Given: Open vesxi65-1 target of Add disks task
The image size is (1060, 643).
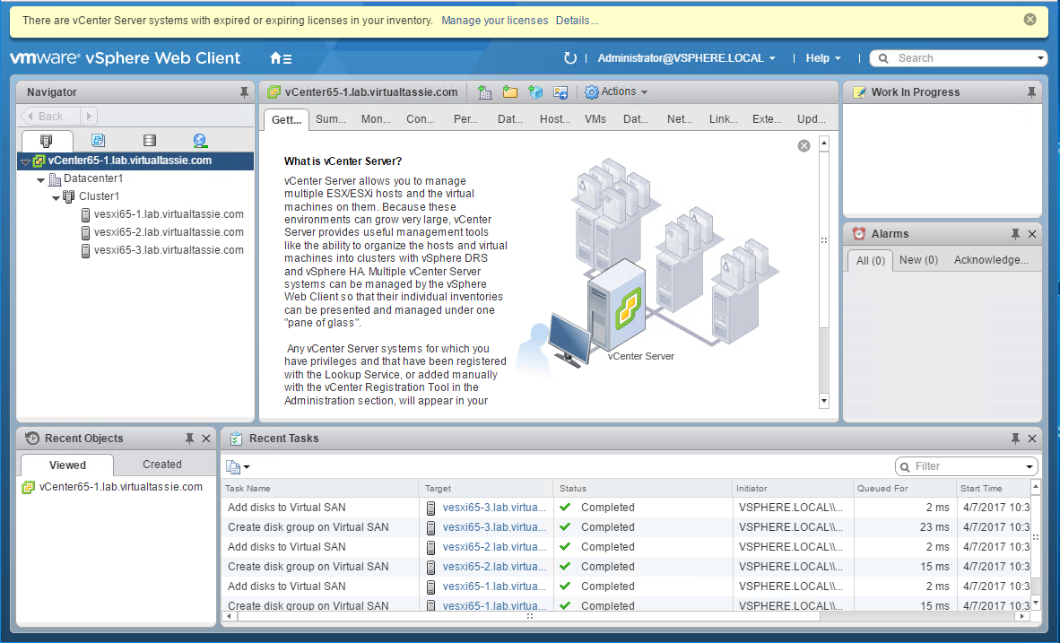Looking at the screenshot, I should tap(494, 587).
